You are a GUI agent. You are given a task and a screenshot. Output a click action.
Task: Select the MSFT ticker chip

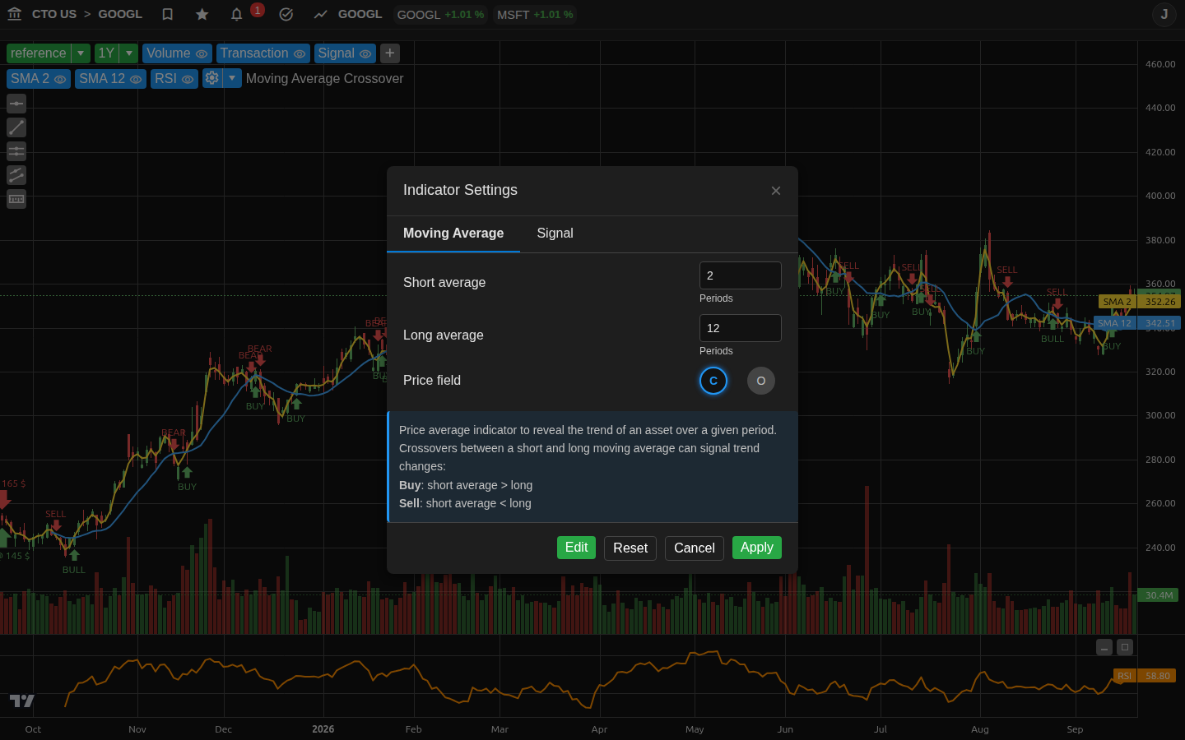[535, 15]
